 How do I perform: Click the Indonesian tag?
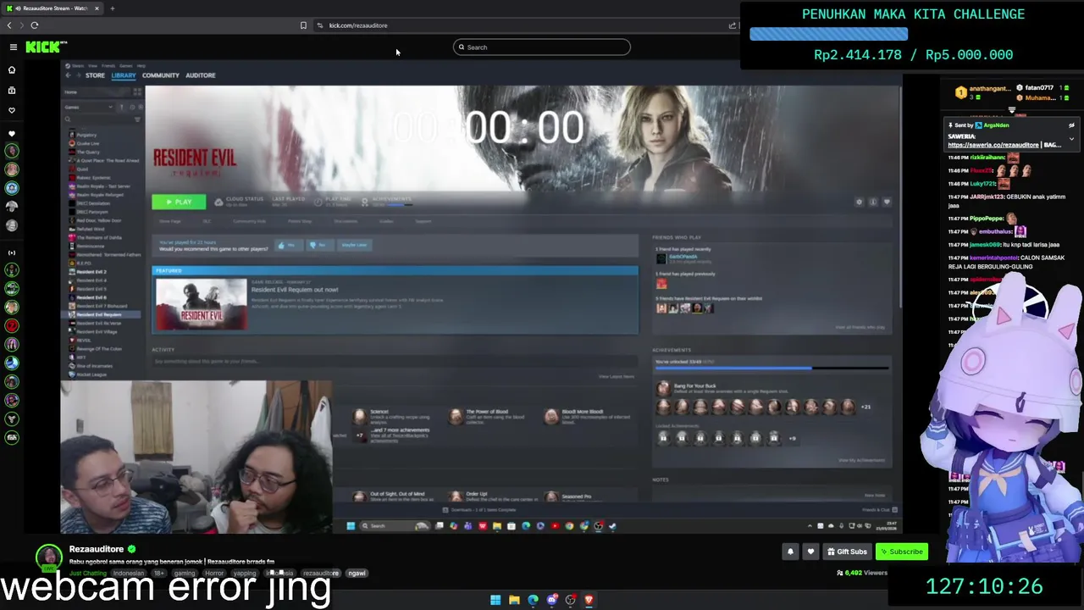pyautogui.click(x=129, y=573)
